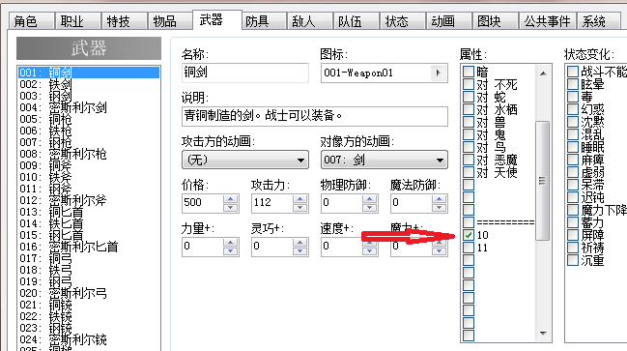Increase the 价格 value with up arrow
Viewport: 627px width, 351px height.
(x=231, y=198)
